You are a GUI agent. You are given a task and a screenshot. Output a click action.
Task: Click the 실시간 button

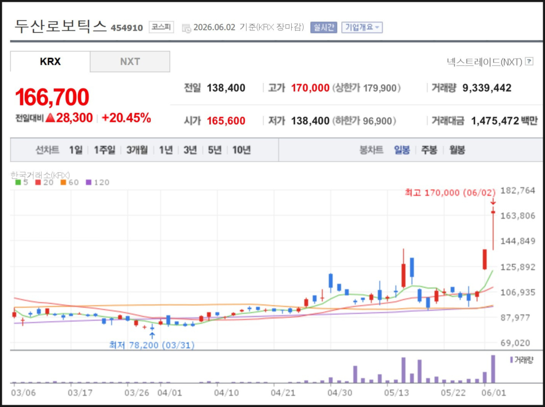pyautogui.click(x=324, y=27)
